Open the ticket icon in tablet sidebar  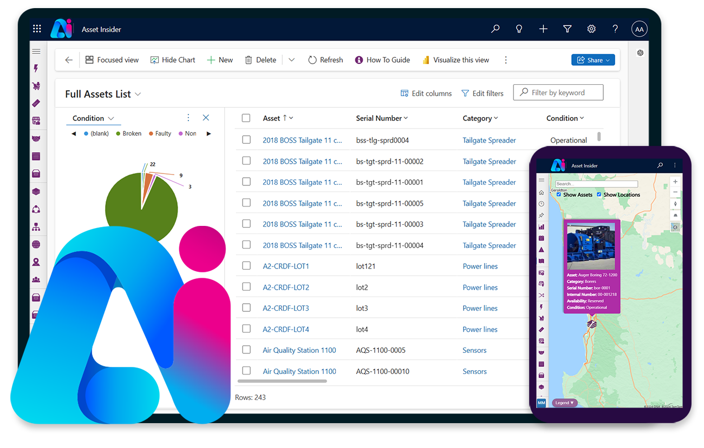coord(36,103)
